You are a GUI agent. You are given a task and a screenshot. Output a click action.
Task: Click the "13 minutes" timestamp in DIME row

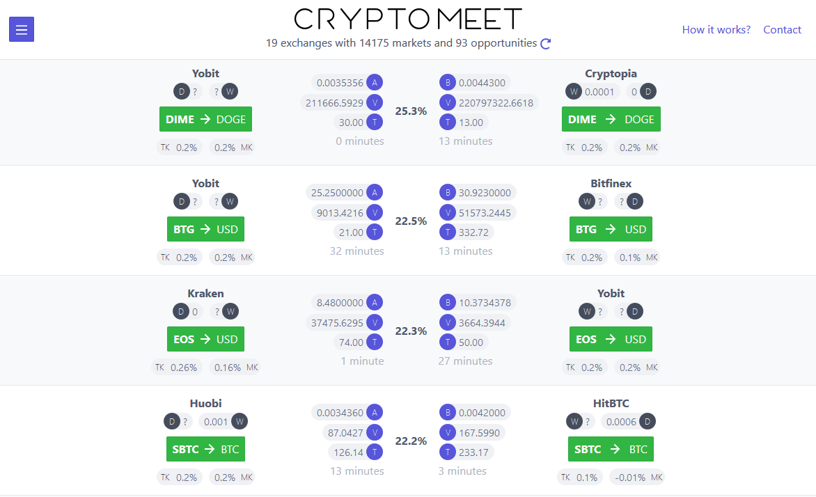pos(465,141)
